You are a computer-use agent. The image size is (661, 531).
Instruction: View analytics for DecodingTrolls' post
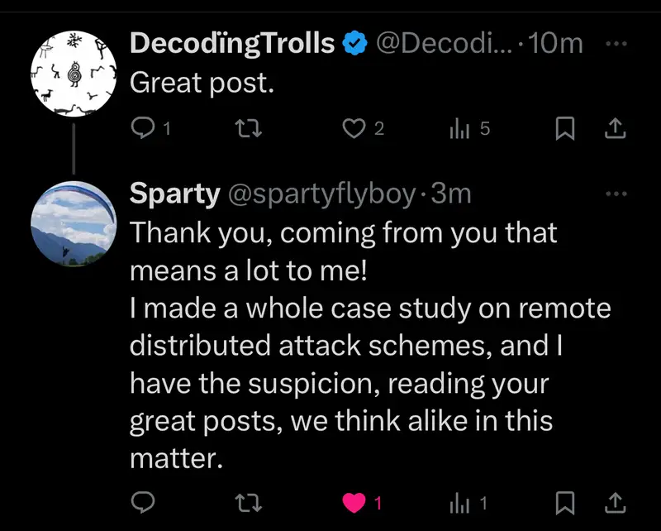coord(459,127)
